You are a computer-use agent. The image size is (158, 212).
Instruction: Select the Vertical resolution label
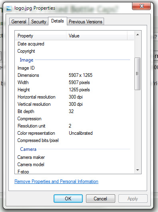[34, 104]
